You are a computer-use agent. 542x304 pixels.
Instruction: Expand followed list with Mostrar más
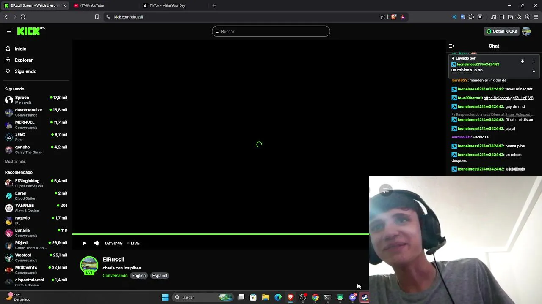tap(15, 162)
